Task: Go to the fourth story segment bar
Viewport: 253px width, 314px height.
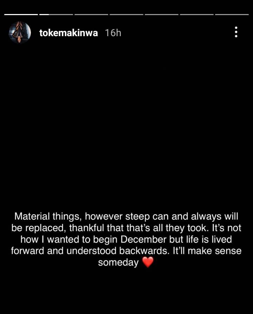Action: (126, 14)
